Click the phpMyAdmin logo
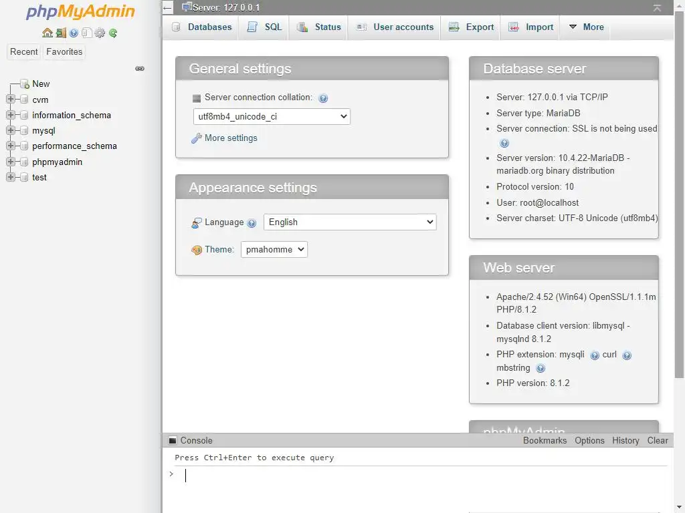685x513 pixels. pyautogui.click(x=80, y=12)
